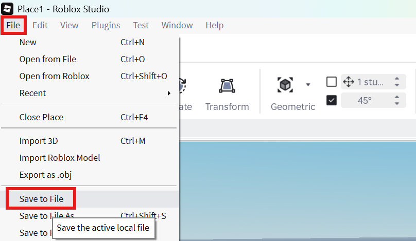This screenshot has width=416, height=241.
Task: Enable the move snapping checkbox
Action: point(332,82)
